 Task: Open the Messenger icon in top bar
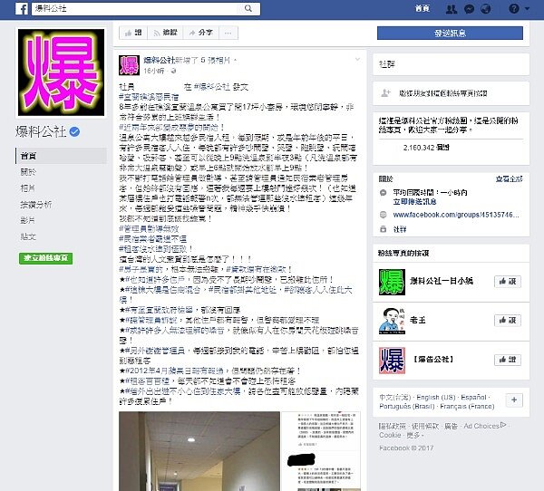[469, 9]
